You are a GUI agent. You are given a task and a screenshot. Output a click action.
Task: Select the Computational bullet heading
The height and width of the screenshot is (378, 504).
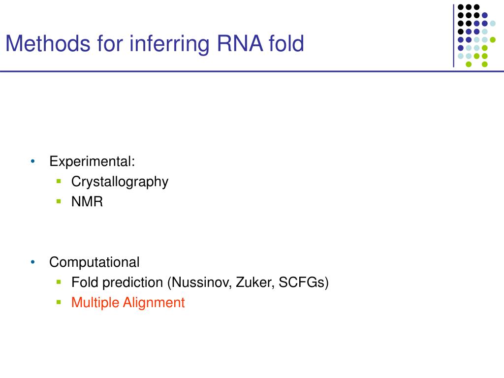point(94,262)
